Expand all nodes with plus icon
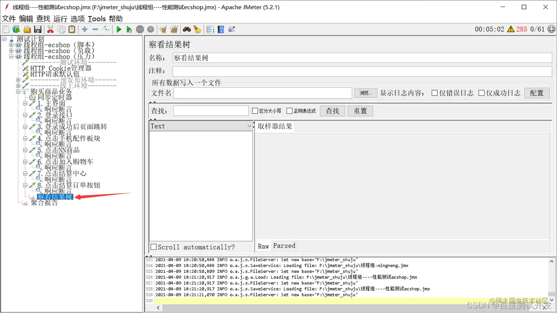557x313 pixels. point(85,29)
